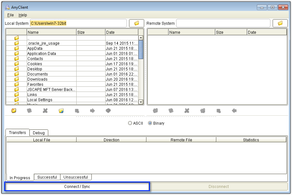Click the Disconnect button
This screenshot has width=292, height=195.
click(x=219, y=186)
